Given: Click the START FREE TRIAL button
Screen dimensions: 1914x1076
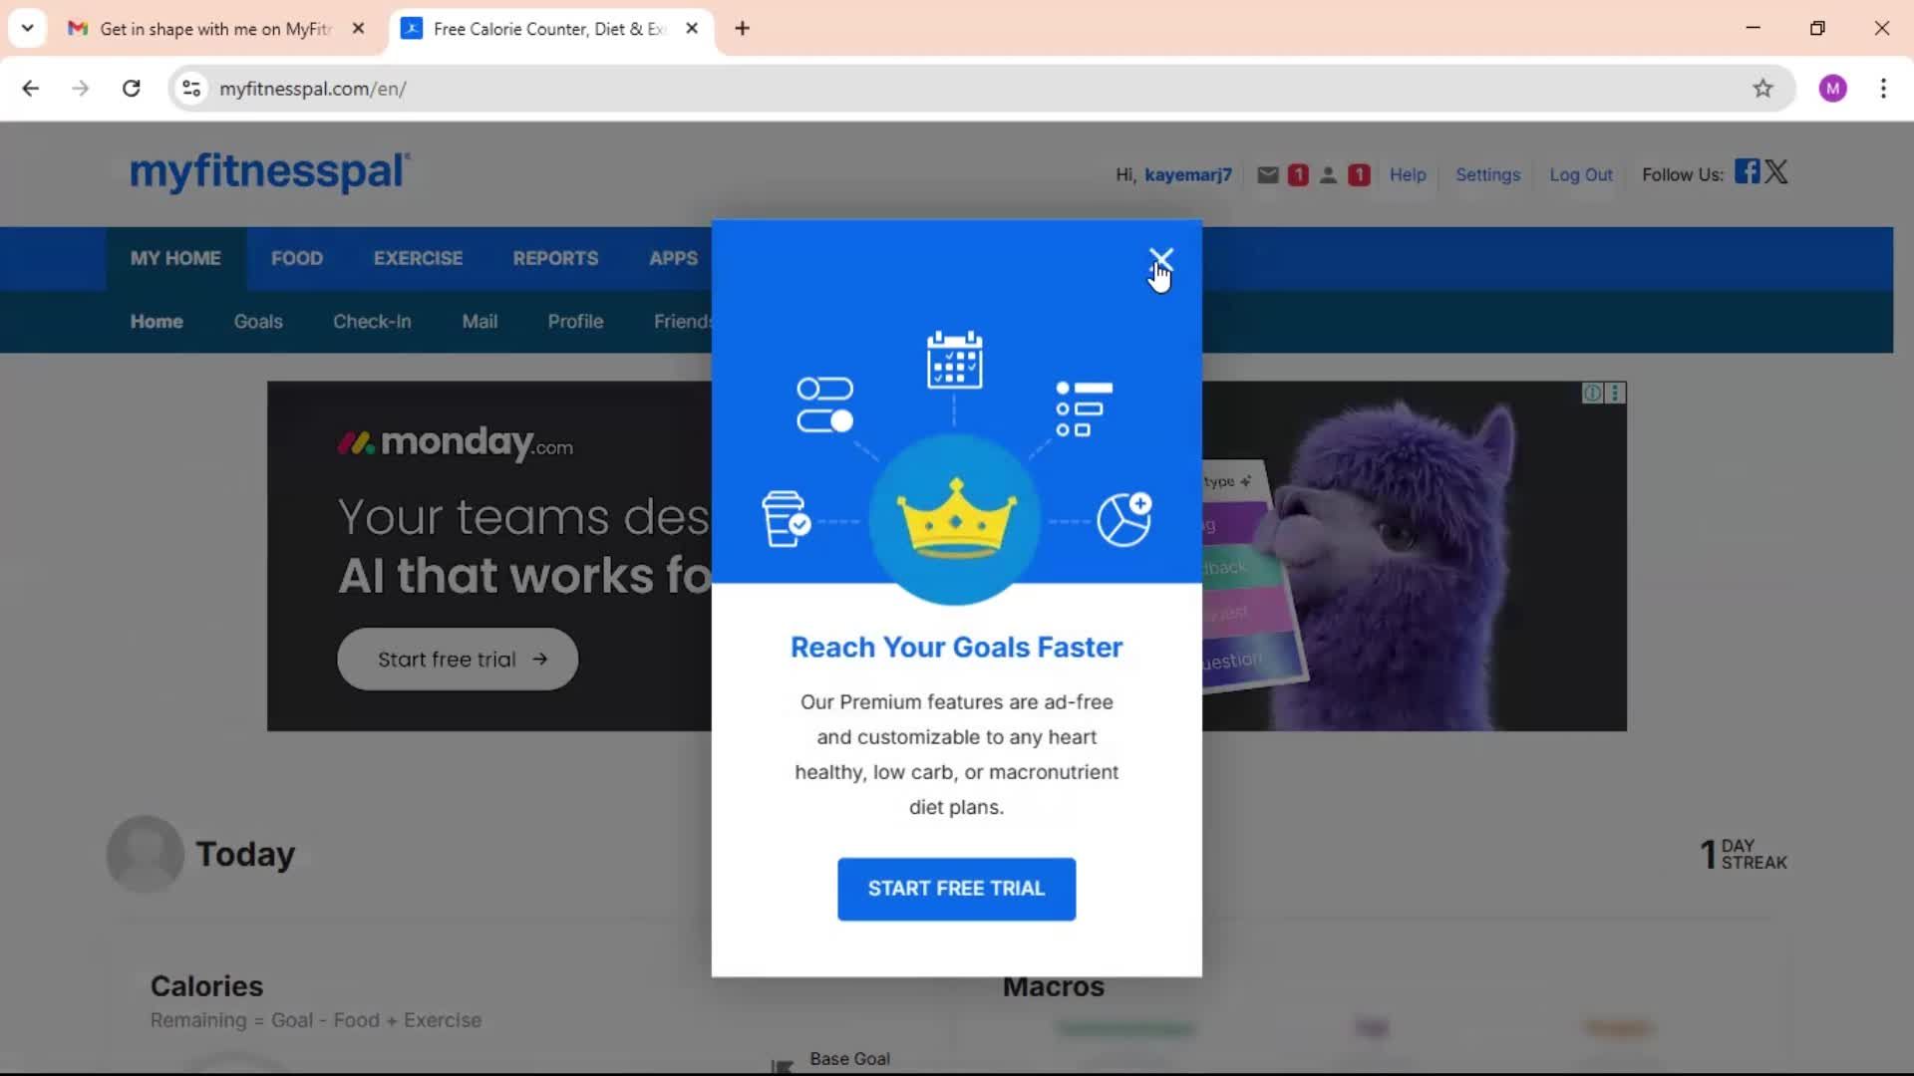Looking at the screenshot, I should pos(956,889).
